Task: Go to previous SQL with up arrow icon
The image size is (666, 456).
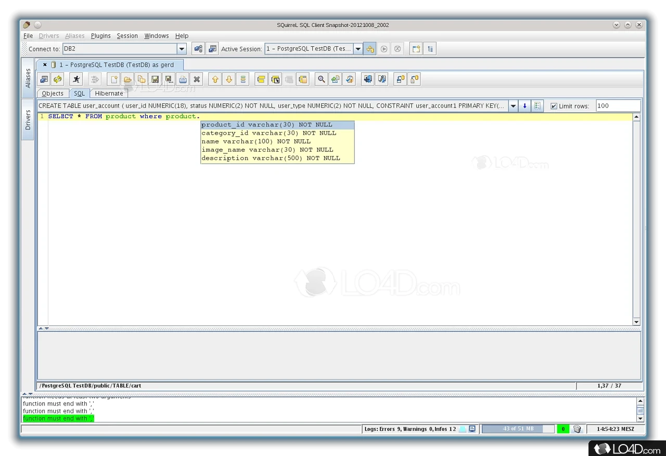Action: (x=215, y=80)
